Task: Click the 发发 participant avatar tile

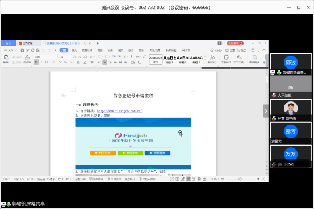Action: [291, 156]
